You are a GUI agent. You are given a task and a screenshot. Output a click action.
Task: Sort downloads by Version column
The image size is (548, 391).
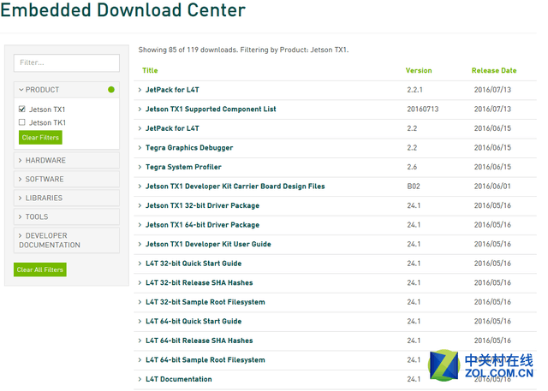(419, 70)
